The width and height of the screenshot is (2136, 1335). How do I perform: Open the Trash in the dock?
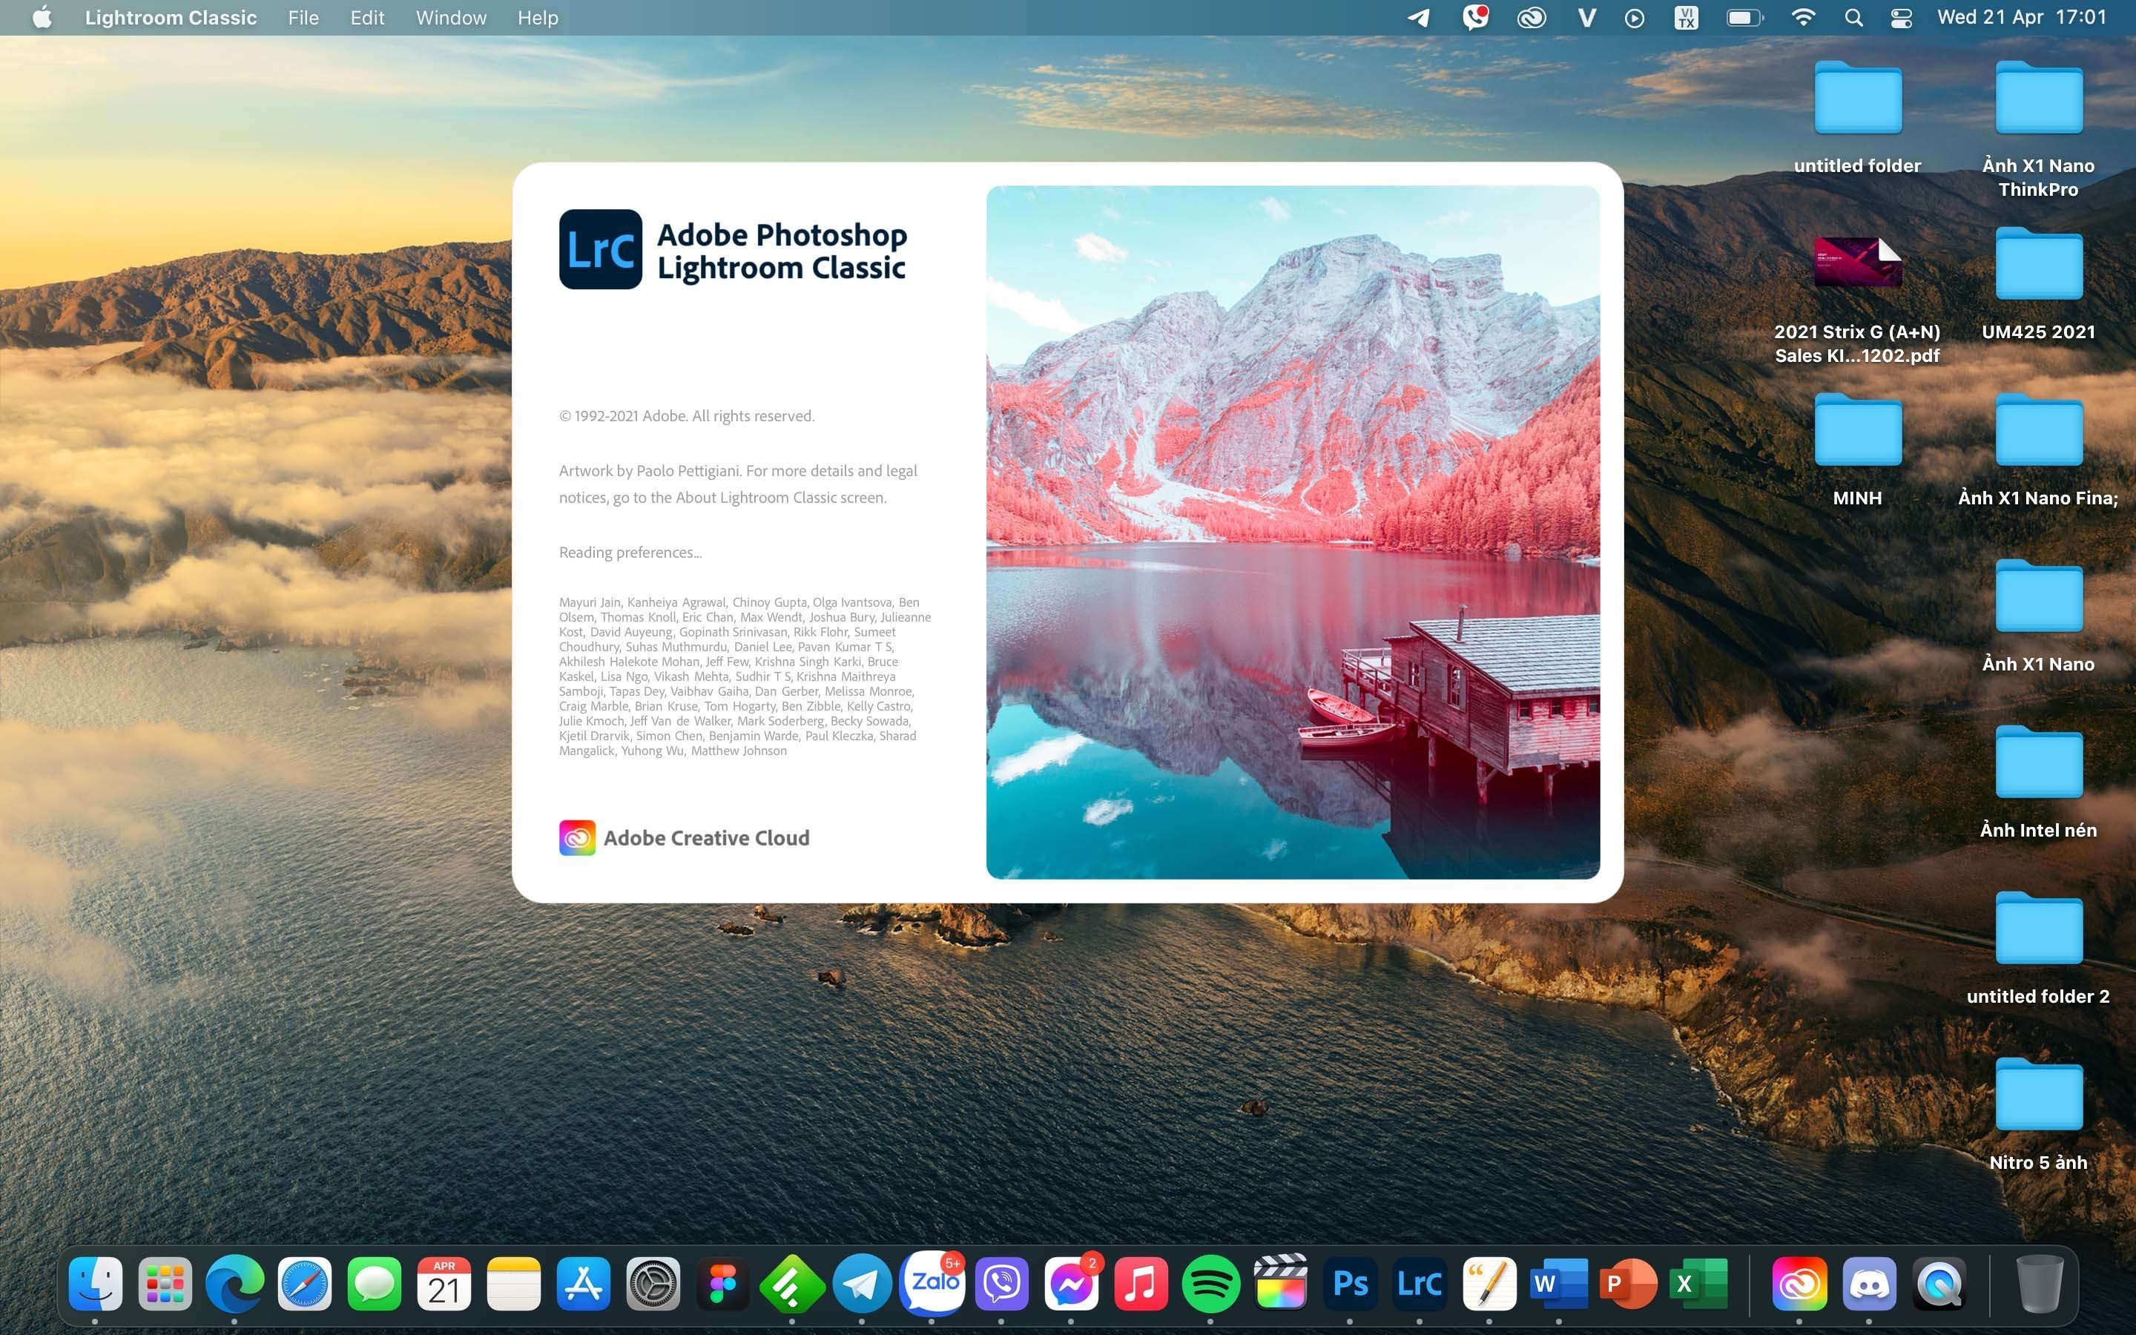[2040, 1283]
